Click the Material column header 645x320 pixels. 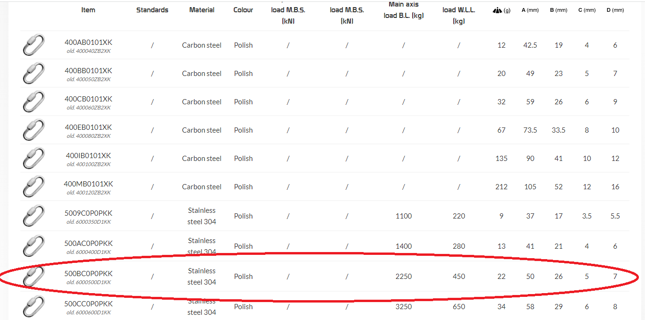coord(202,10)
